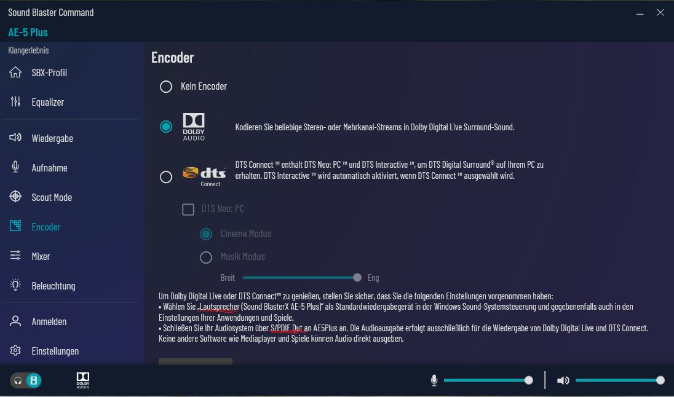Click the Cinema Modus label
The height and width of the screenshot is (397, 674).
coord(246,234)
